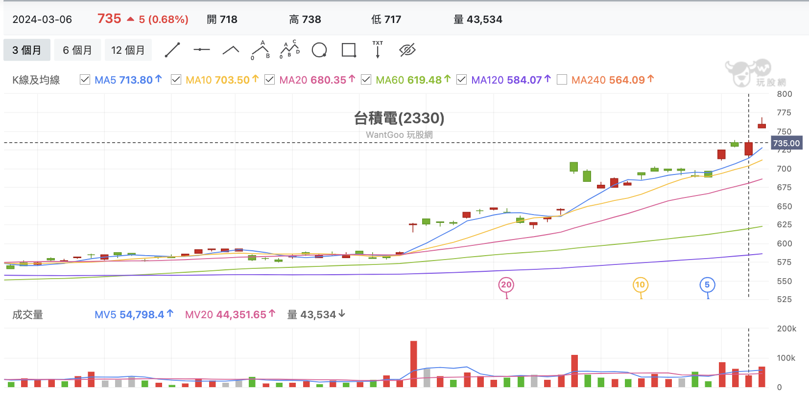Toggle the MA20 moving average checkbox
Viewport: 809px width, 393px height.
pyautogui.click(x=269, y=80)
